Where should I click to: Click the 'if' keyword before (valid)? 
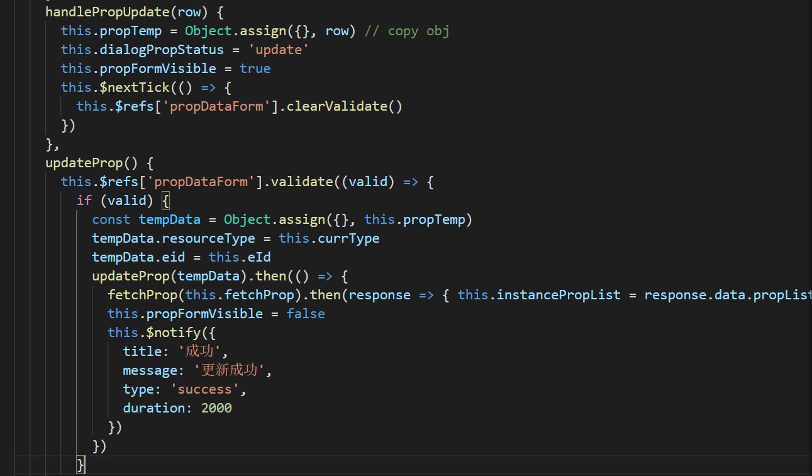click(84, 201)
